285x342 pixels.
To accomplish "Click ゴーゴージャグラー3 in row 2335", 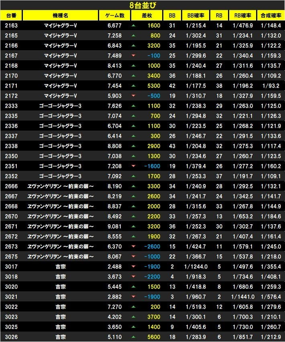I will (x=60, y=116).
